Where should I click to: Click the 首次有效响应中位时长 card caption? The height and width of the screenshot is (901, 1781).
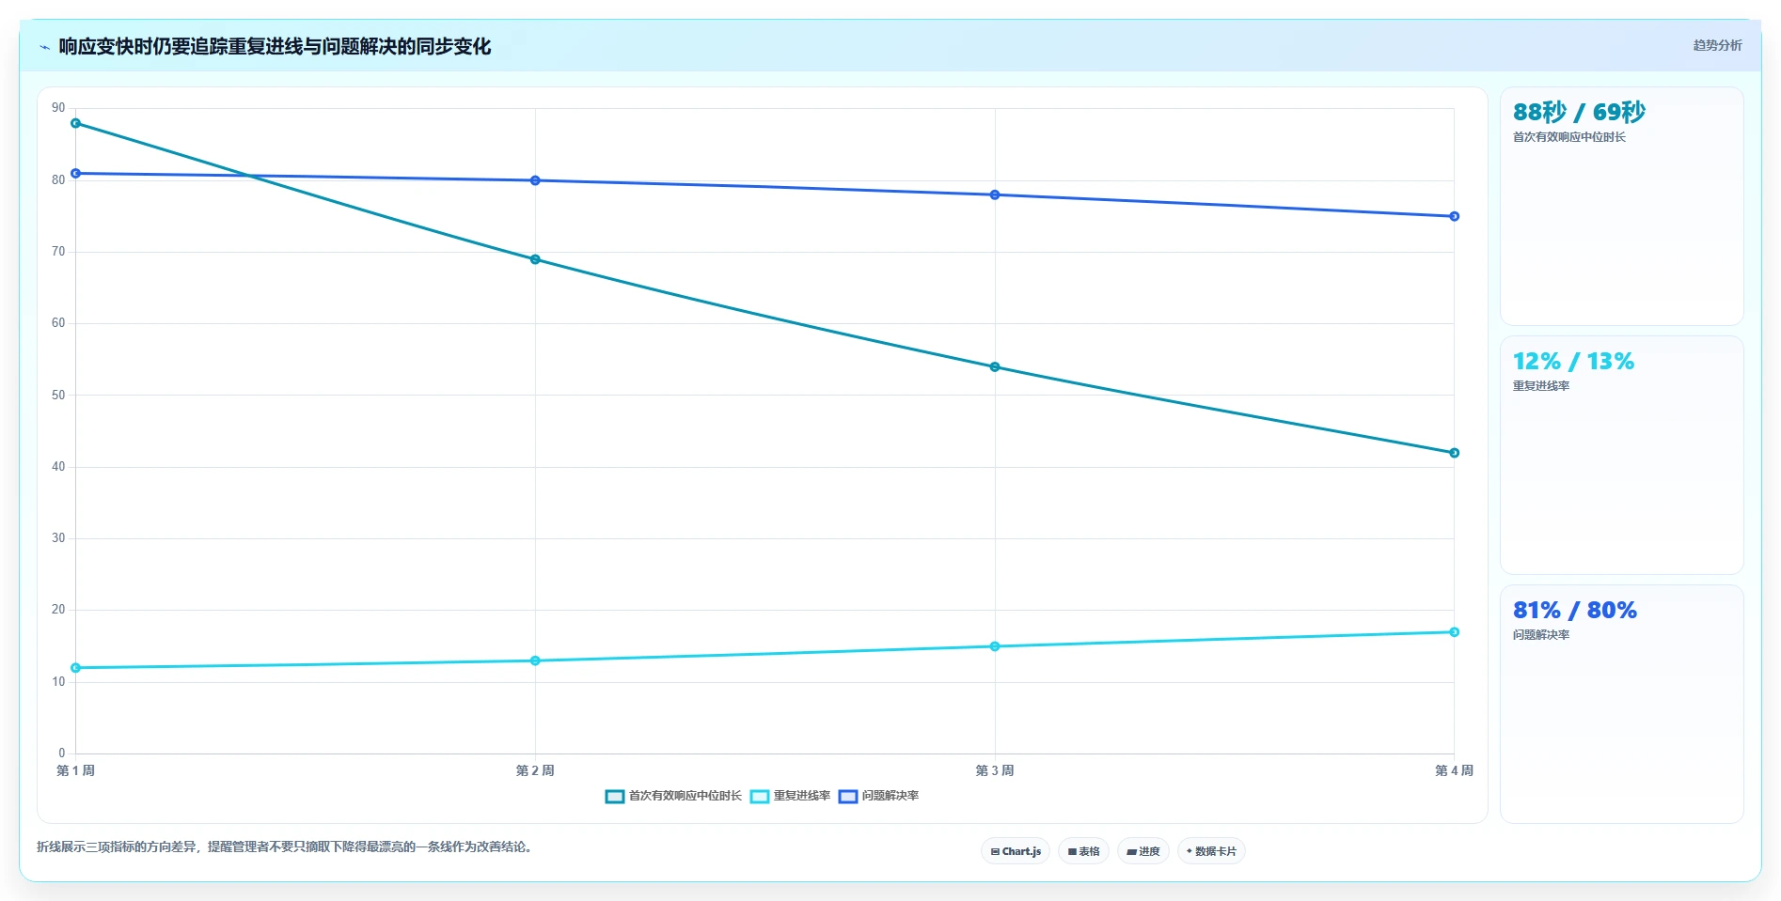click(1569, 137)
